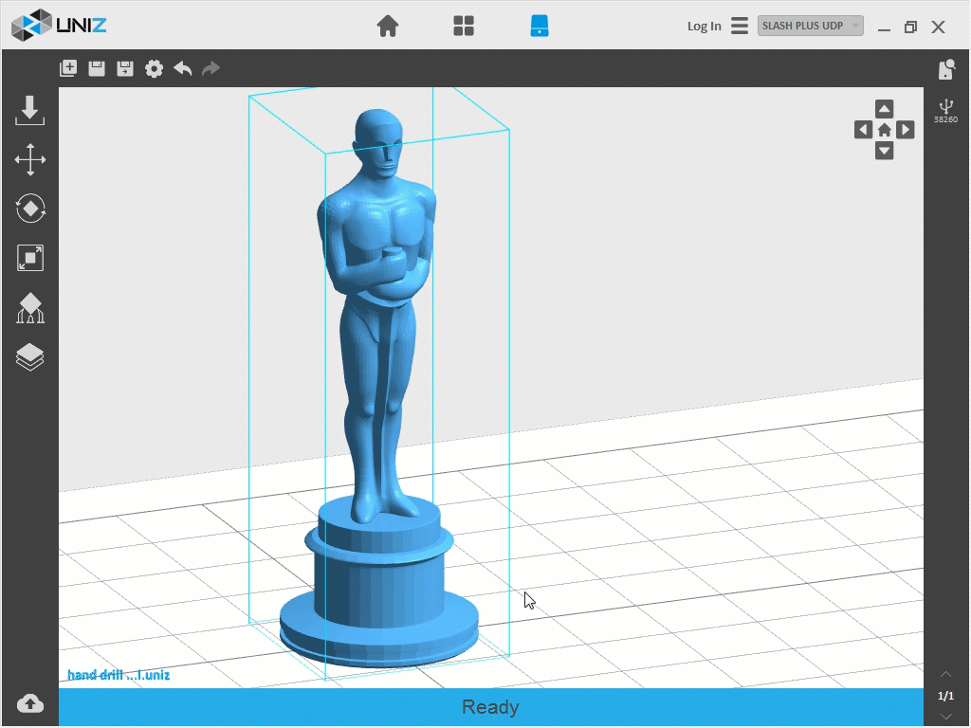
Task: Go to the Home screen icon
Action: [x=388, y=26]
